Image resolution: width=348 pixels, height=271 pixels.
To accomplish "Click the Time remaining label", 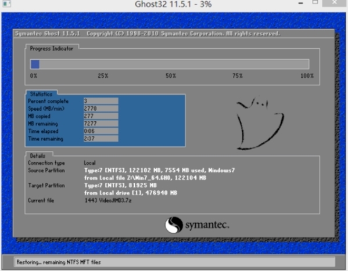I will click(45, 139).
